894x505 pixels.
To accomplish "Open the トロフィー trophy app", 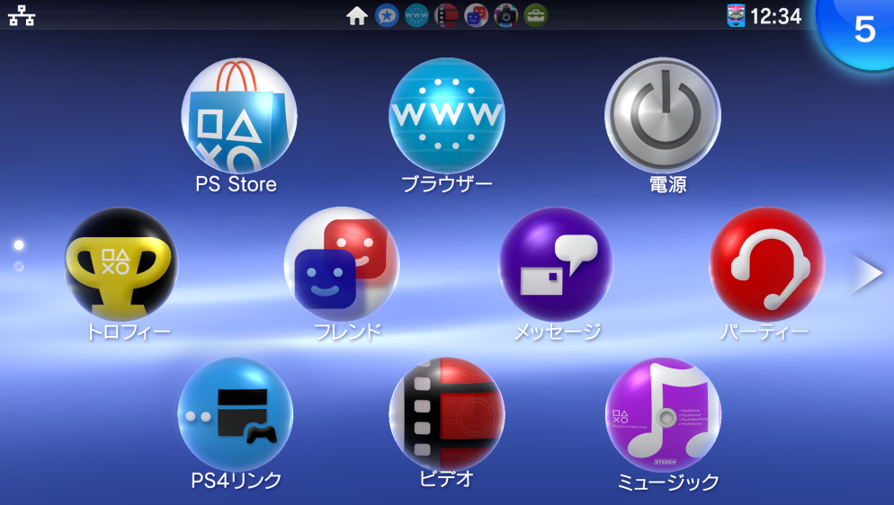I will pos(121,264).
